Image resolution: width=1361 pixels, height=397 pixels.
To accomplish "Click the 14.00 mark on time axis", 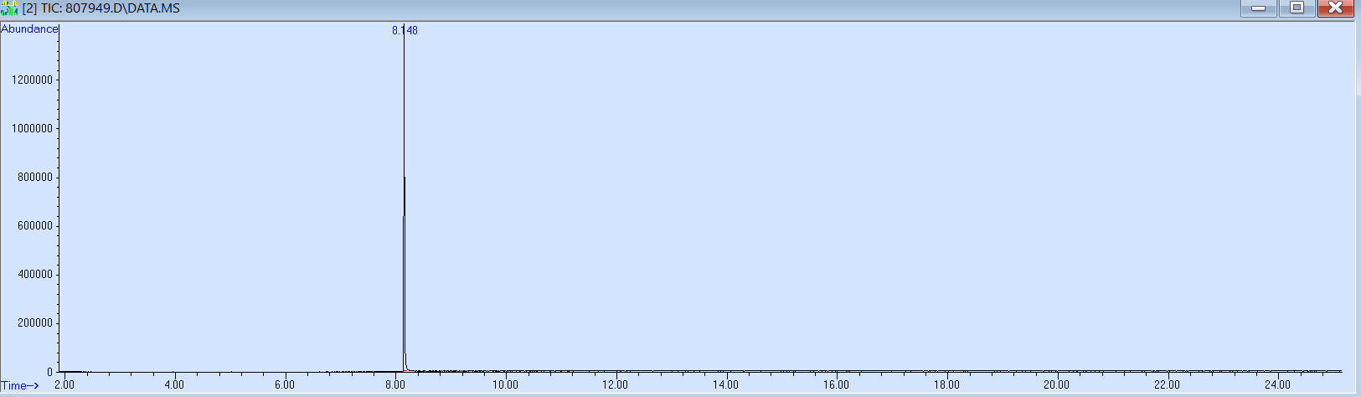I will click(x=725, y=385).
